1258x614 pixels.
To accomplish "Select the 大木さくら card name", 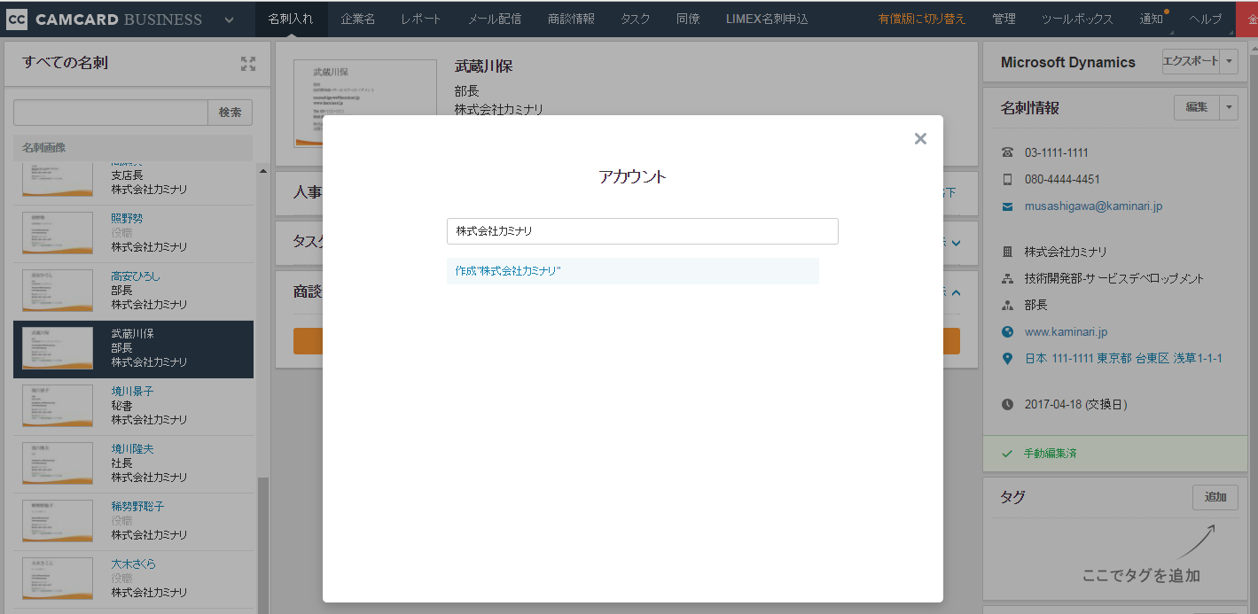I will click(x=134, y=564).
